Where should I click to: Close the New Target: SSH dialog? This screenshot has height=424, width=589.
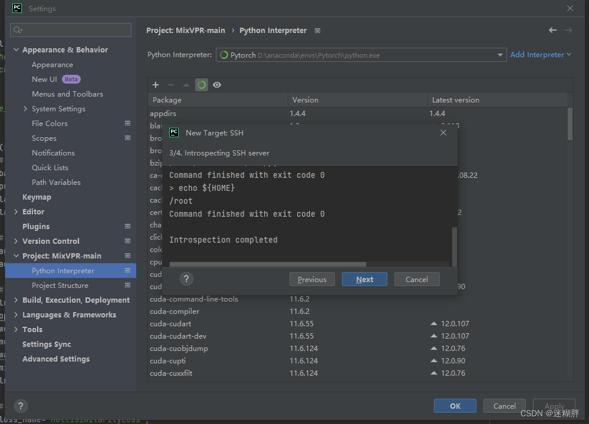pos(443,132)
